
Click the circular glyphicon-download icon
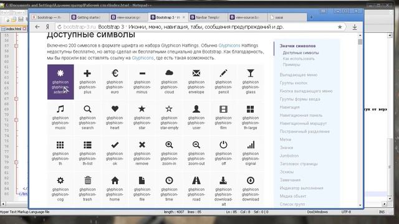tap(251, 180)
